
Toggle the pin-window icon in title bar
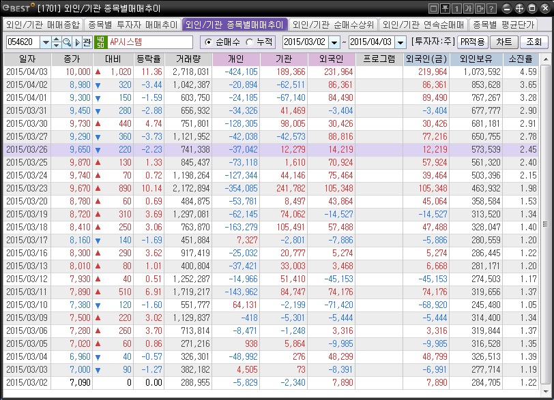pos(445,8)
